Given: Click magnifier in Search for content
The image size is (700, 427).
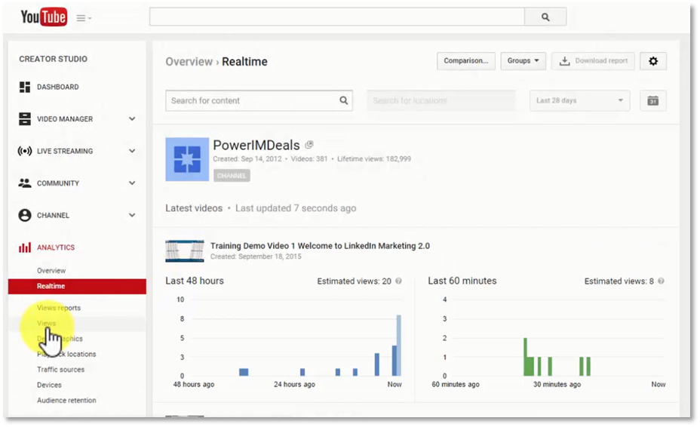Looking at the screenshot, I should 343,100.
